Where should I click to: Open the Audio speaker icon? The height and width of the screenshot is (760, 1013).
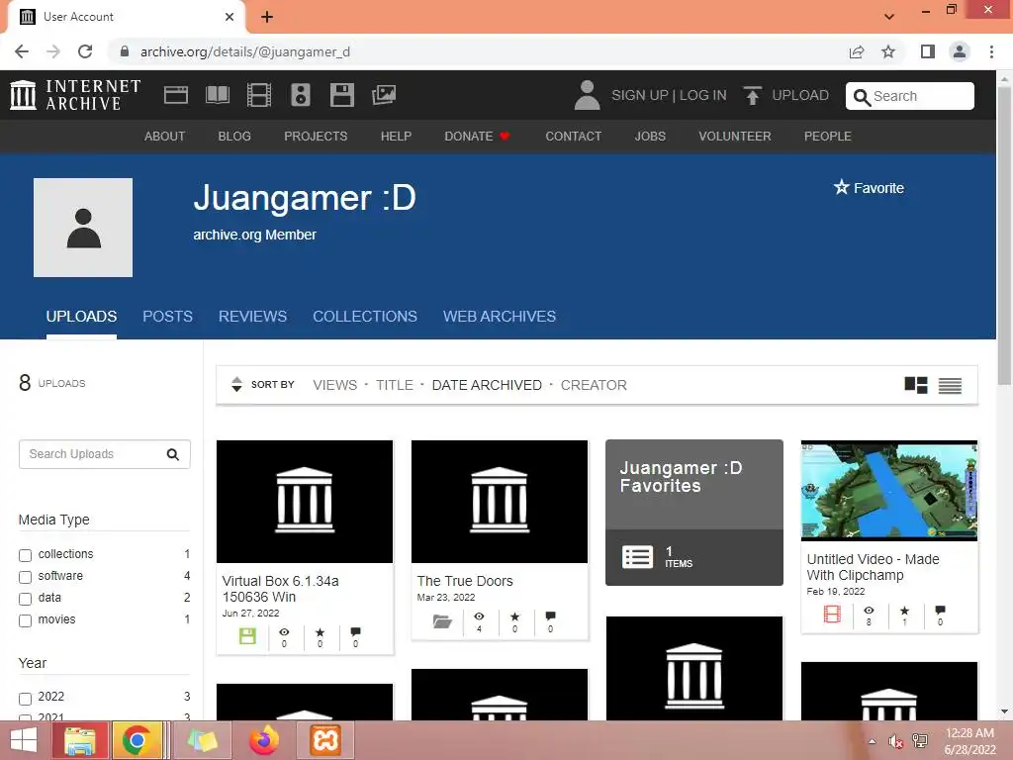(301, 95)
